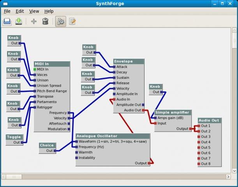Click the Analogue Oscillator Output port

149,163
